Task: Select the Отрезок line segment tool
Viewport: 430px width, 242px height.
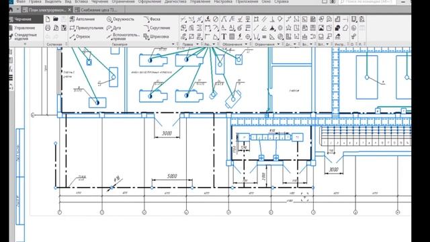Action: [x=80, y=36]
